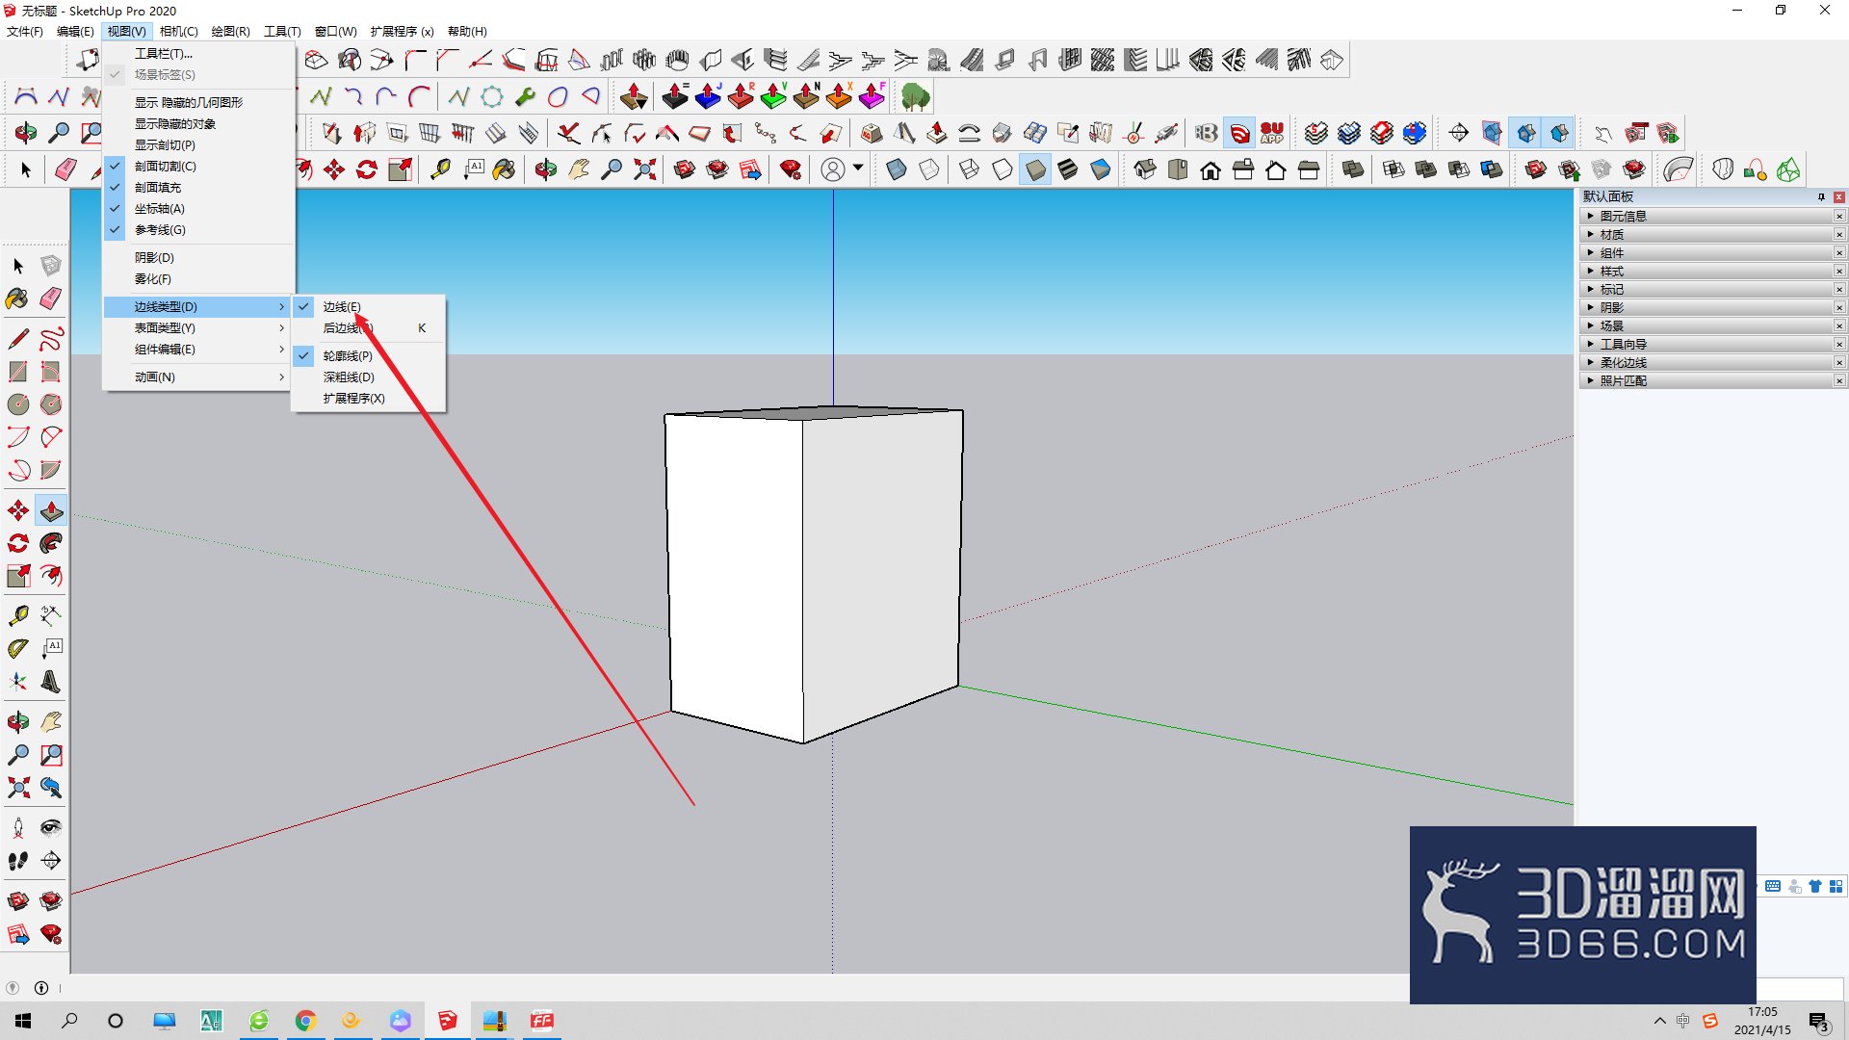The width and height of the screenshot is (1849, 1040).
Task: Select the Push/Pull tool
Action: coord(51,510)
